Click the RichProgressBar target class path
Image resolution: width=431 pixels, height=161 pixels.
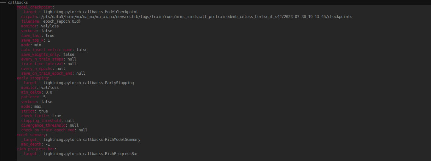tap(90, 154)
